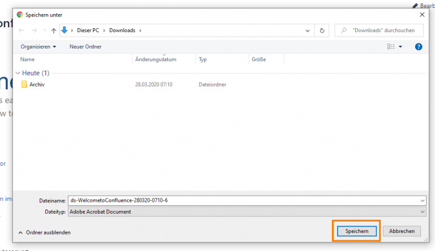Click the forward navigation arrow
435x251 pixels.
(35, 31)
